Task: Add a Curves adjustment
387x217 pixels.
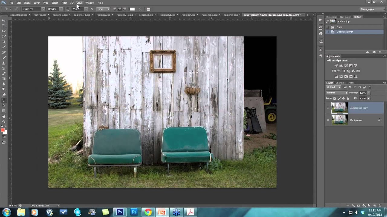Action: (346, 66)
